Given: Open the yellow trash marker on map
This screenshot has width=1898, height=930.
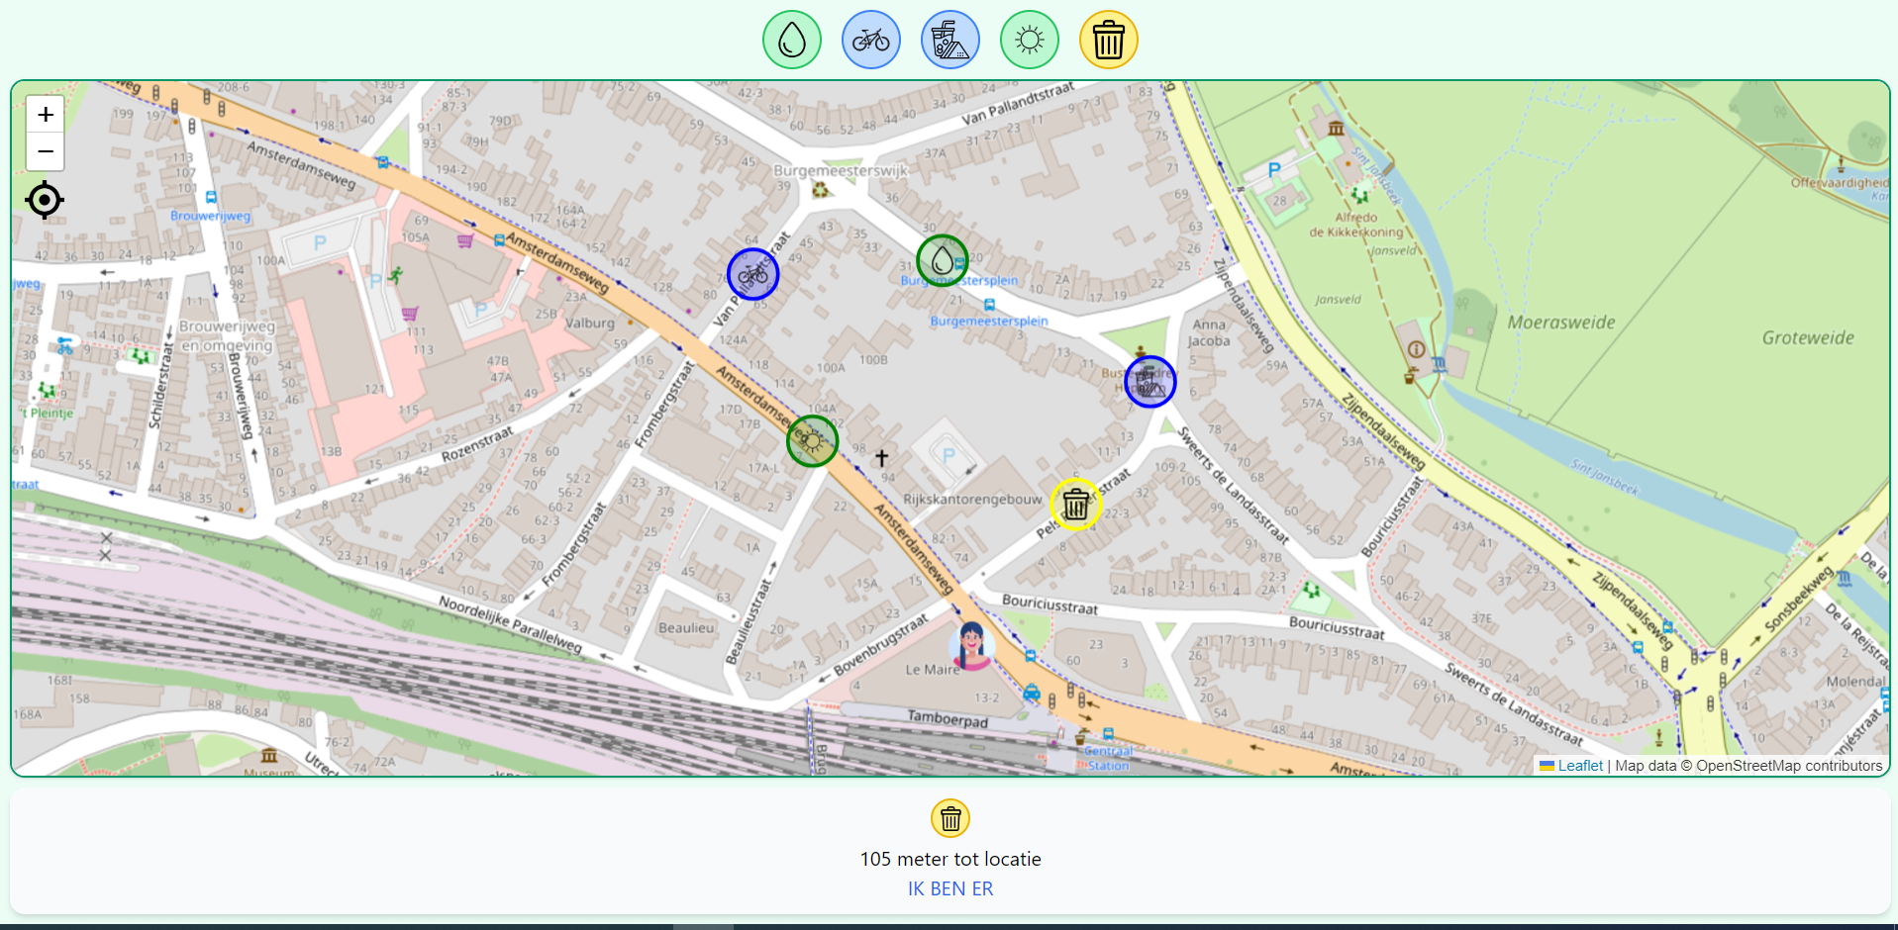Looking at the screenshot, I should point(1075,505).
